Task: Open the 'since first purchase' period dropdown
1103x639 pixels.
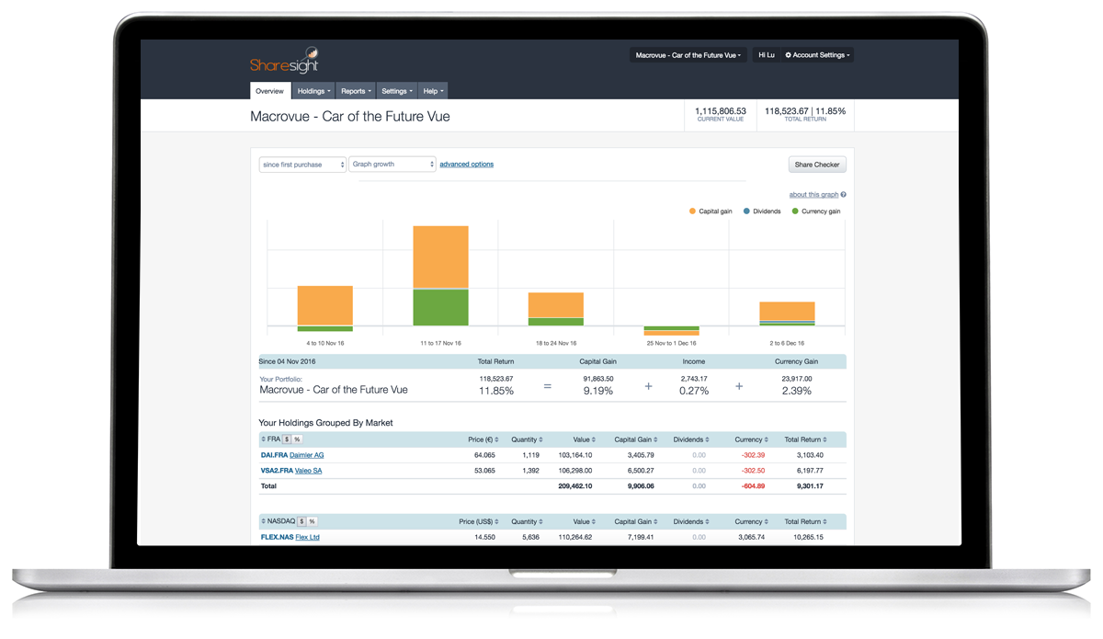Action: [301, 164]
